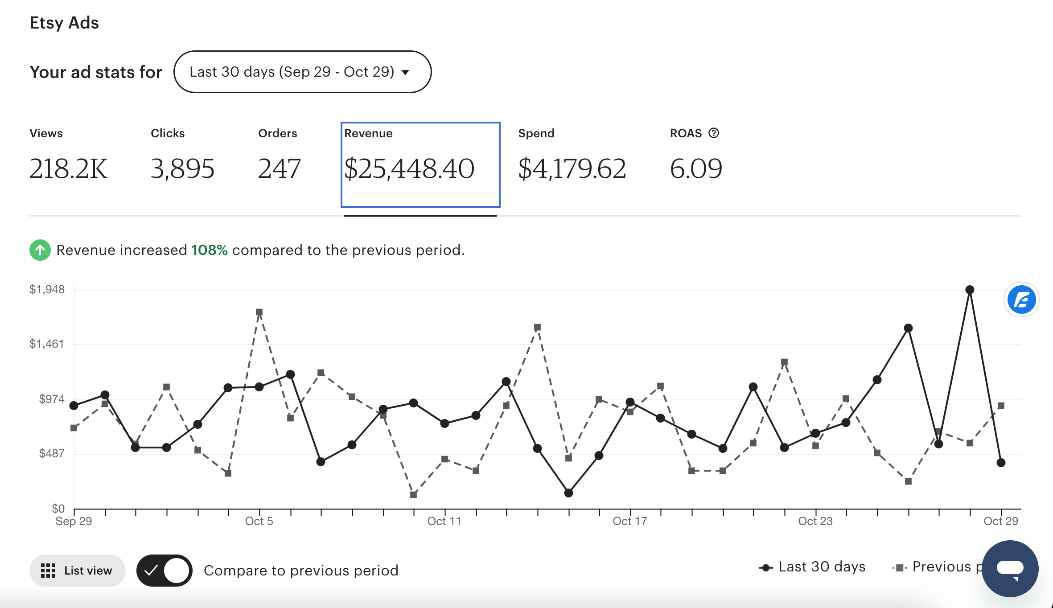Click the Previous period legend square marker
Viewport: 1053px width, 608px height.
click(900, 567)
